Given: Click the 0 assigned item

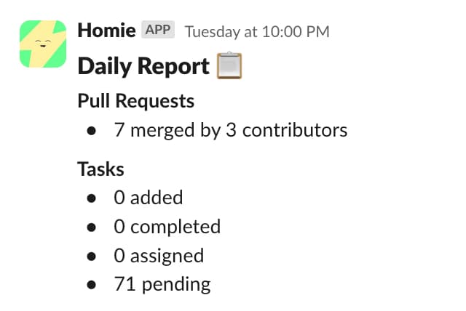Looking at the screenshot, I should [159, 255].
